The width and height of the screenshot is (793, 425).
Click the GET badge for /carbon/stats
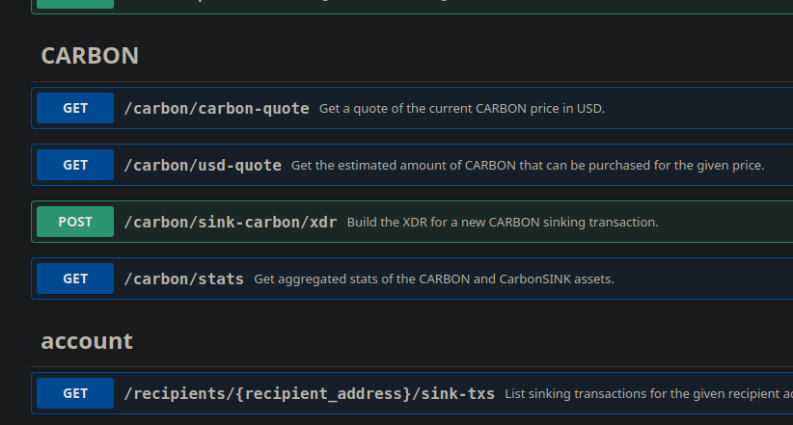pyautogui.click(x=75, y=279)
